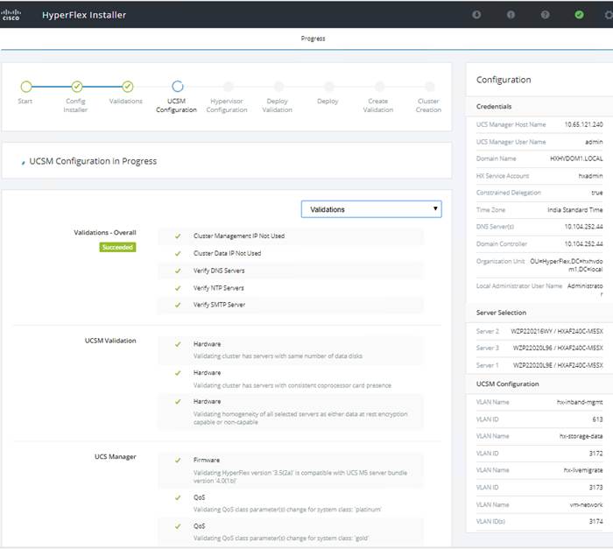Click the HyperFlex Installer title
The image size is (613, 549).
pos(84,15)
